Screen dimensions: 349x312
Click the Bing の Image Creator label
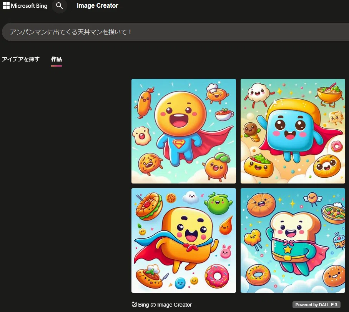click(x=165, y=305)
